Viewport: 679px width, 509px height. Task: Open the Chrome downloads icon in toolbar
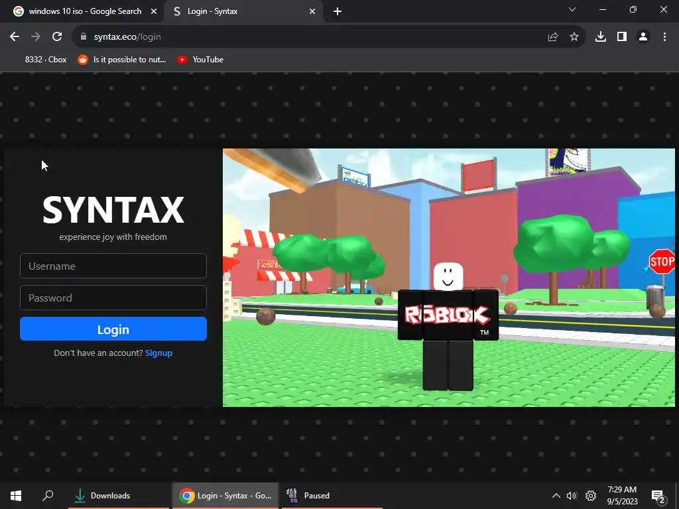point(601,37)
